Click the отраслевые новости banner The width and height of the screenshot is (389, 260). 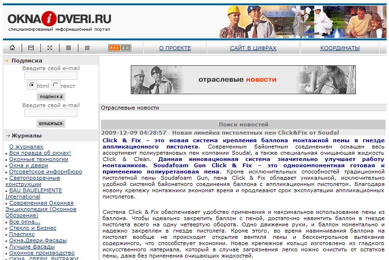[243, 80]
